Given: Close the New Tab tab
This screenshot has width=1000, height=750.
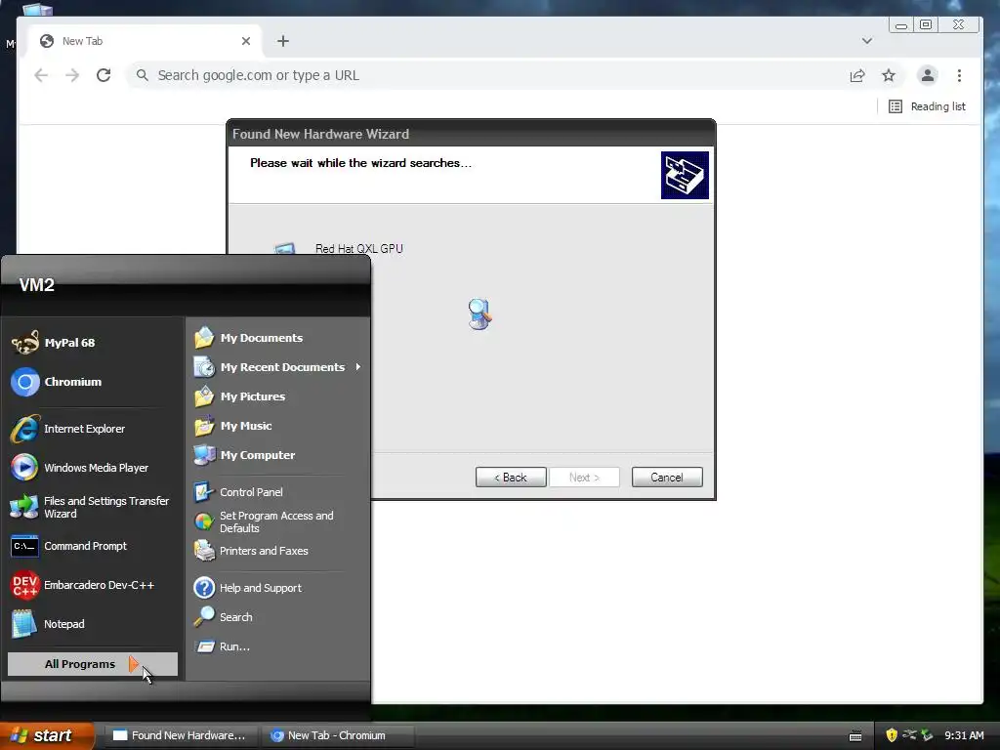Looking at the screenshot, I should point(246,41).
